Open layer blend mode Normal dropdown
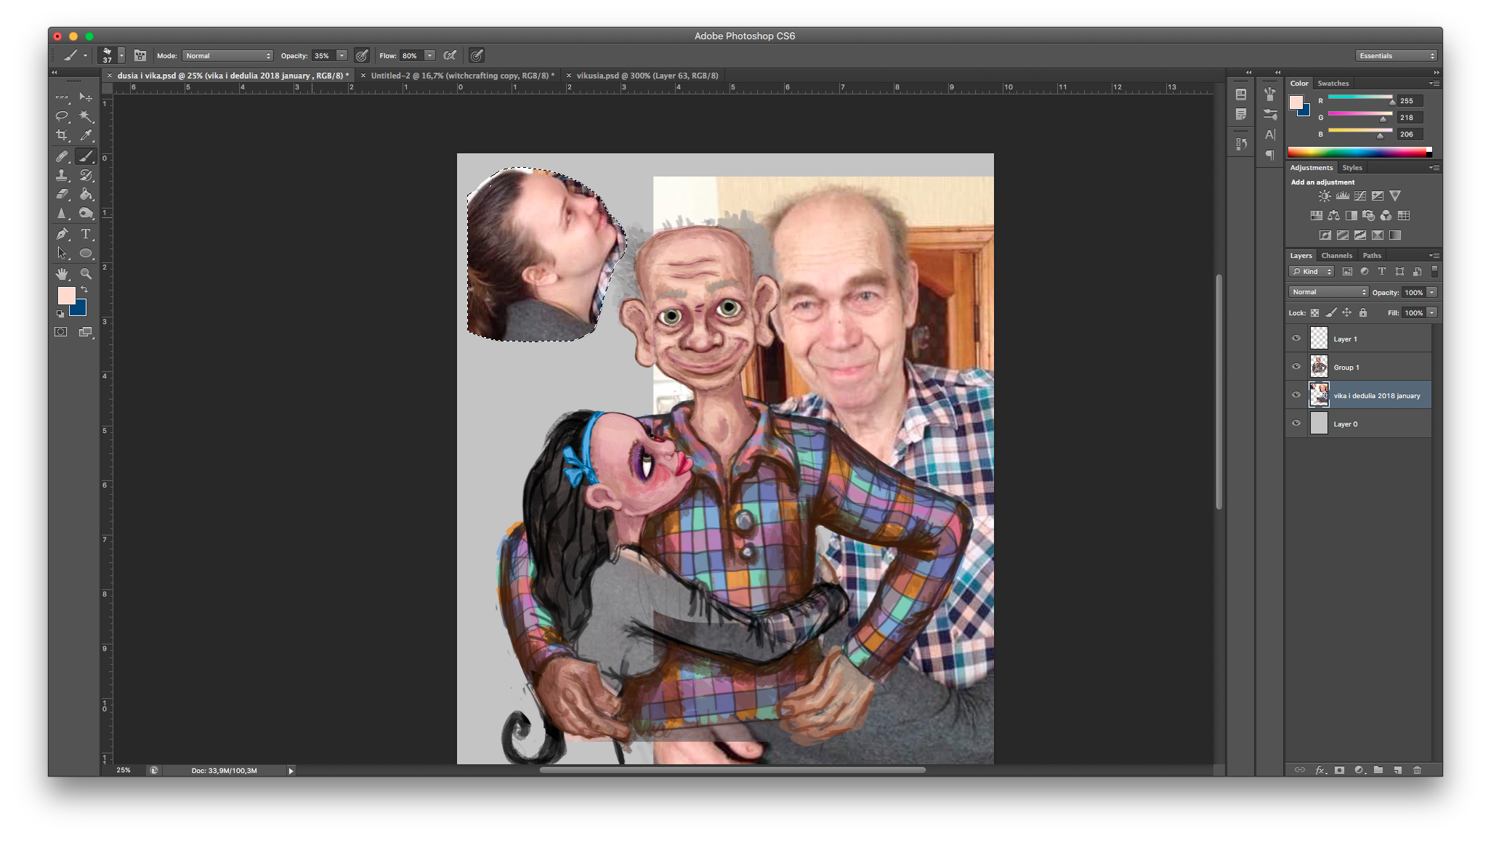This screenshot has height=842, width=1491. coord(1329,292)
